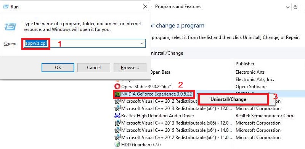The height and width of the screenshot is (149, 305).
Task: Open the address bar history dropdown
Action: (x=288, y=7)
